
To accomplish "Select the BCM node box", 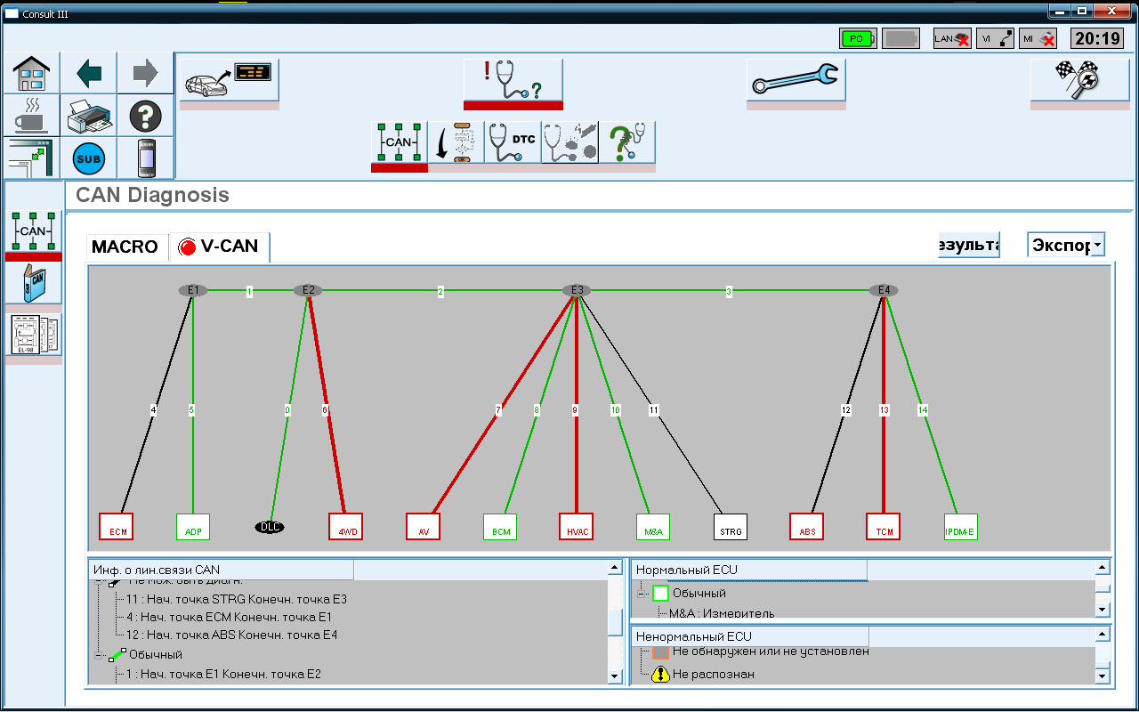I will pyautogui.click(x=499, y=526).
